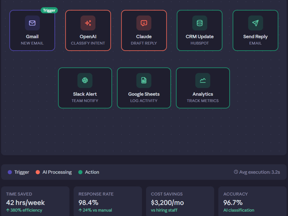Click the 42 hrs/week value
288x216 pixels.
pyautogui.click(x=25, y=202)
